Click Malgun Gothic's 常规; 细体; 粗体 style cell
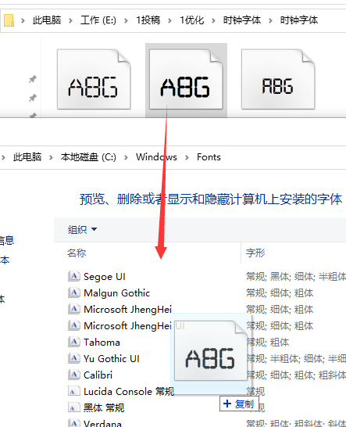The image size is (346, 427). coord(280,293)
